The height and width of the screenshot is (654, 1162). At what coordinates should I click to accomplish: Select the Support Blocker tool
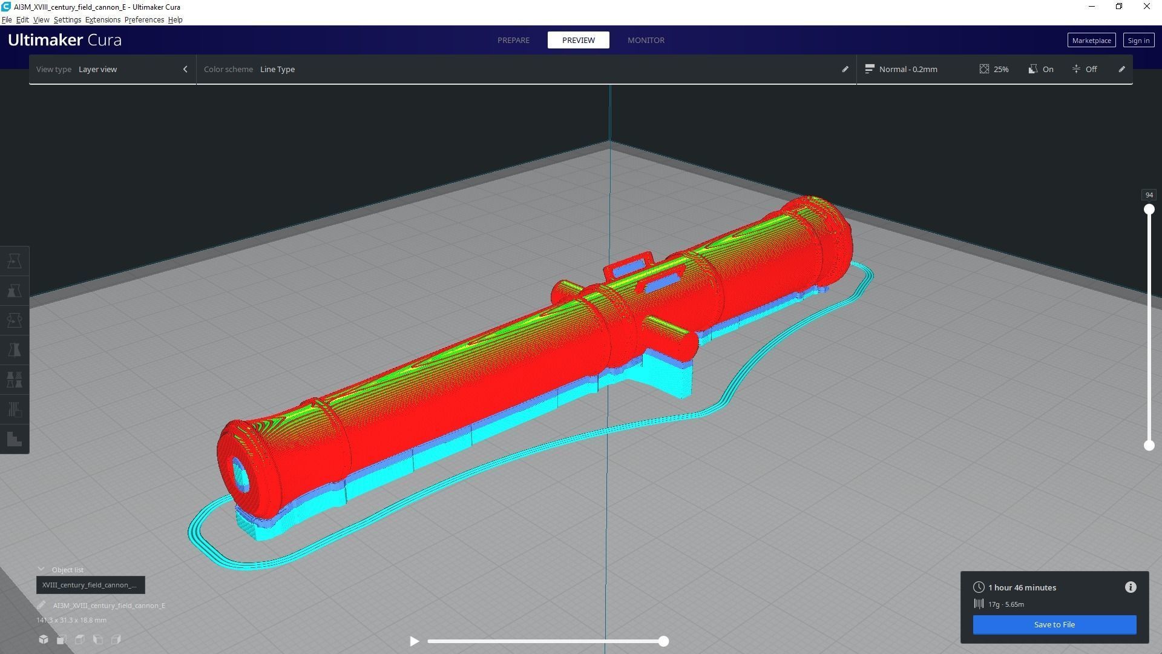15,409
